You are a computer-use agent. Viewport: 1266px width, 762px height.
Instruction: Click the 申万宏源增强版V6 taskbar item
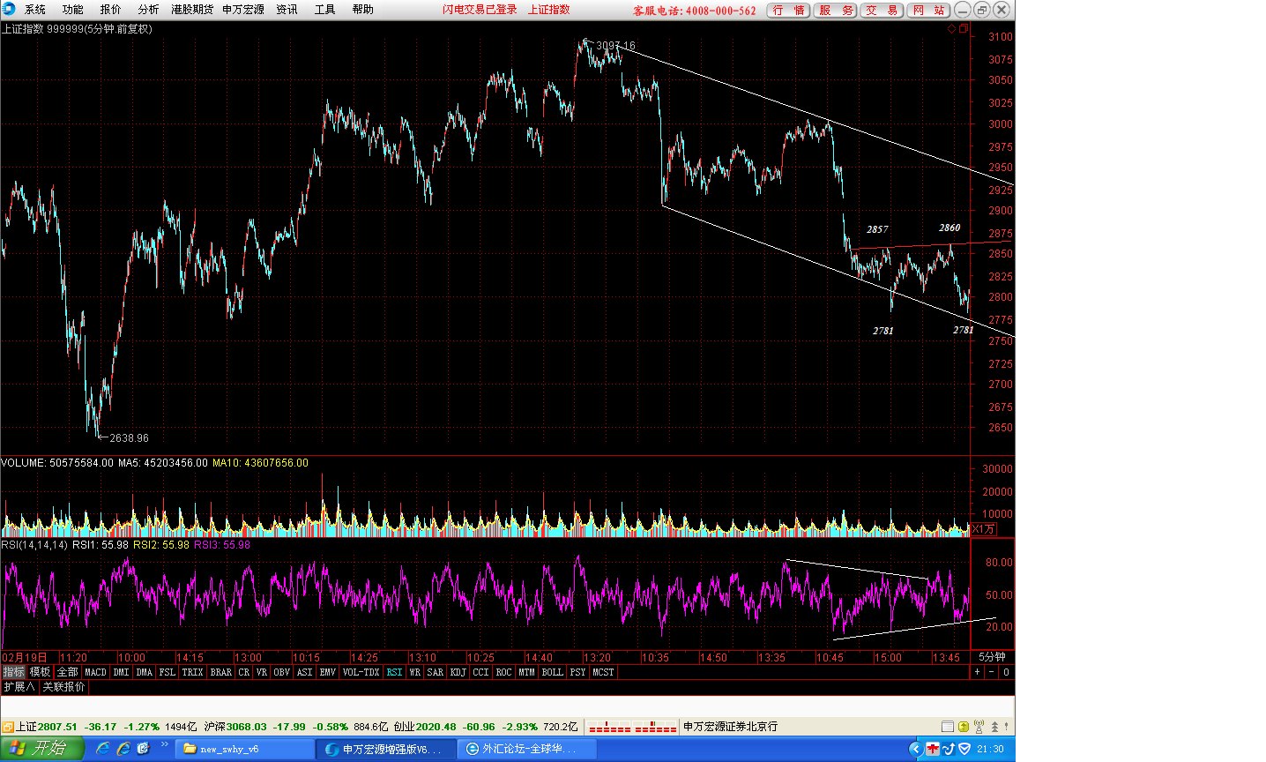pos(387,749)
